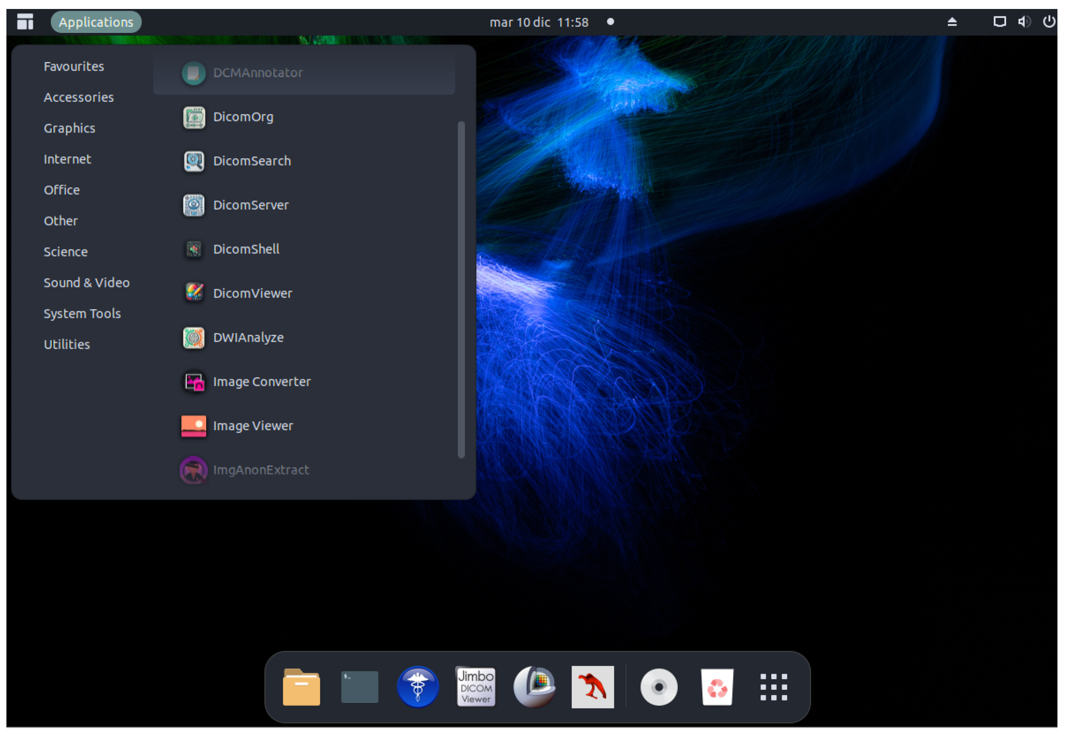This screenshot has width=1066, height=736.
Task: Close the Applications menu button
Action: coord(96,22)
